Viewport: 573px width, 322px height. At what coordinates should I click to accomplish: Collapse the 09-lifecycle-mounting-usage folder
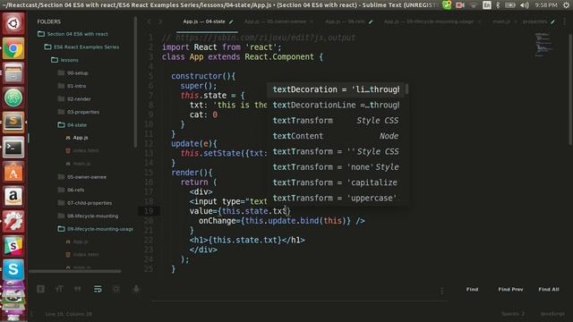[96, 229]
